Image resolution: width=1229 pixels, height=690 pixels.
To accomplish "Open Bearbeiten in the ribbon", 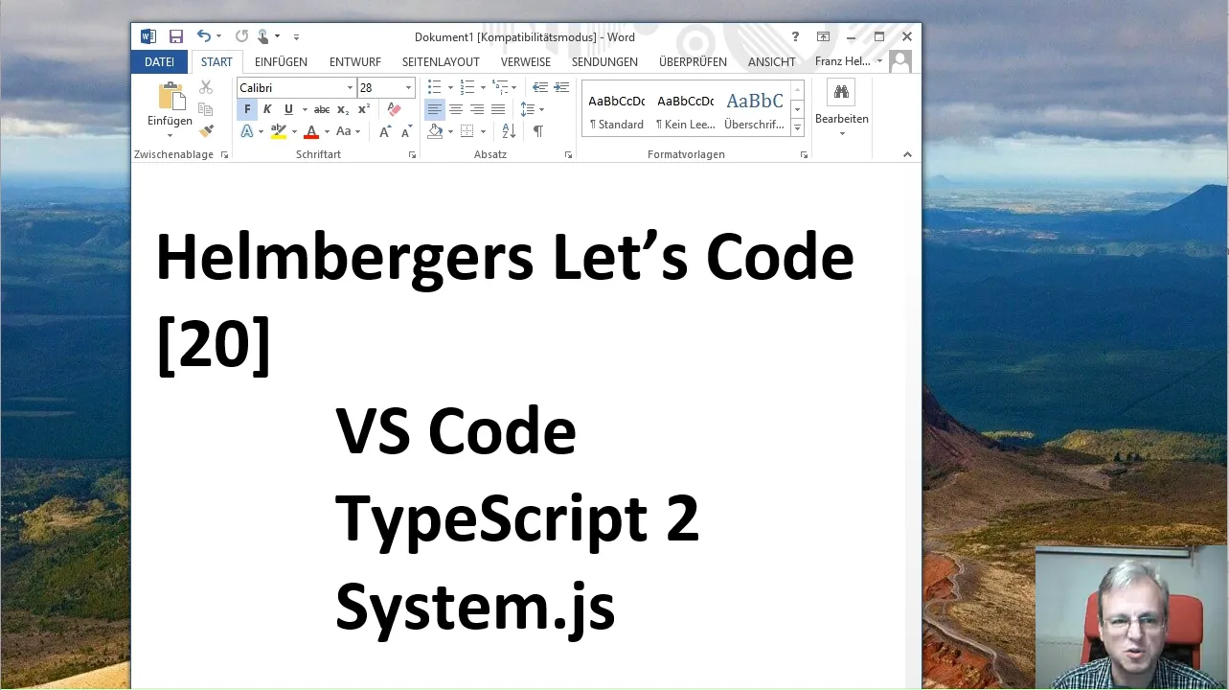I will pyautogui.click(x=840, y=107).
